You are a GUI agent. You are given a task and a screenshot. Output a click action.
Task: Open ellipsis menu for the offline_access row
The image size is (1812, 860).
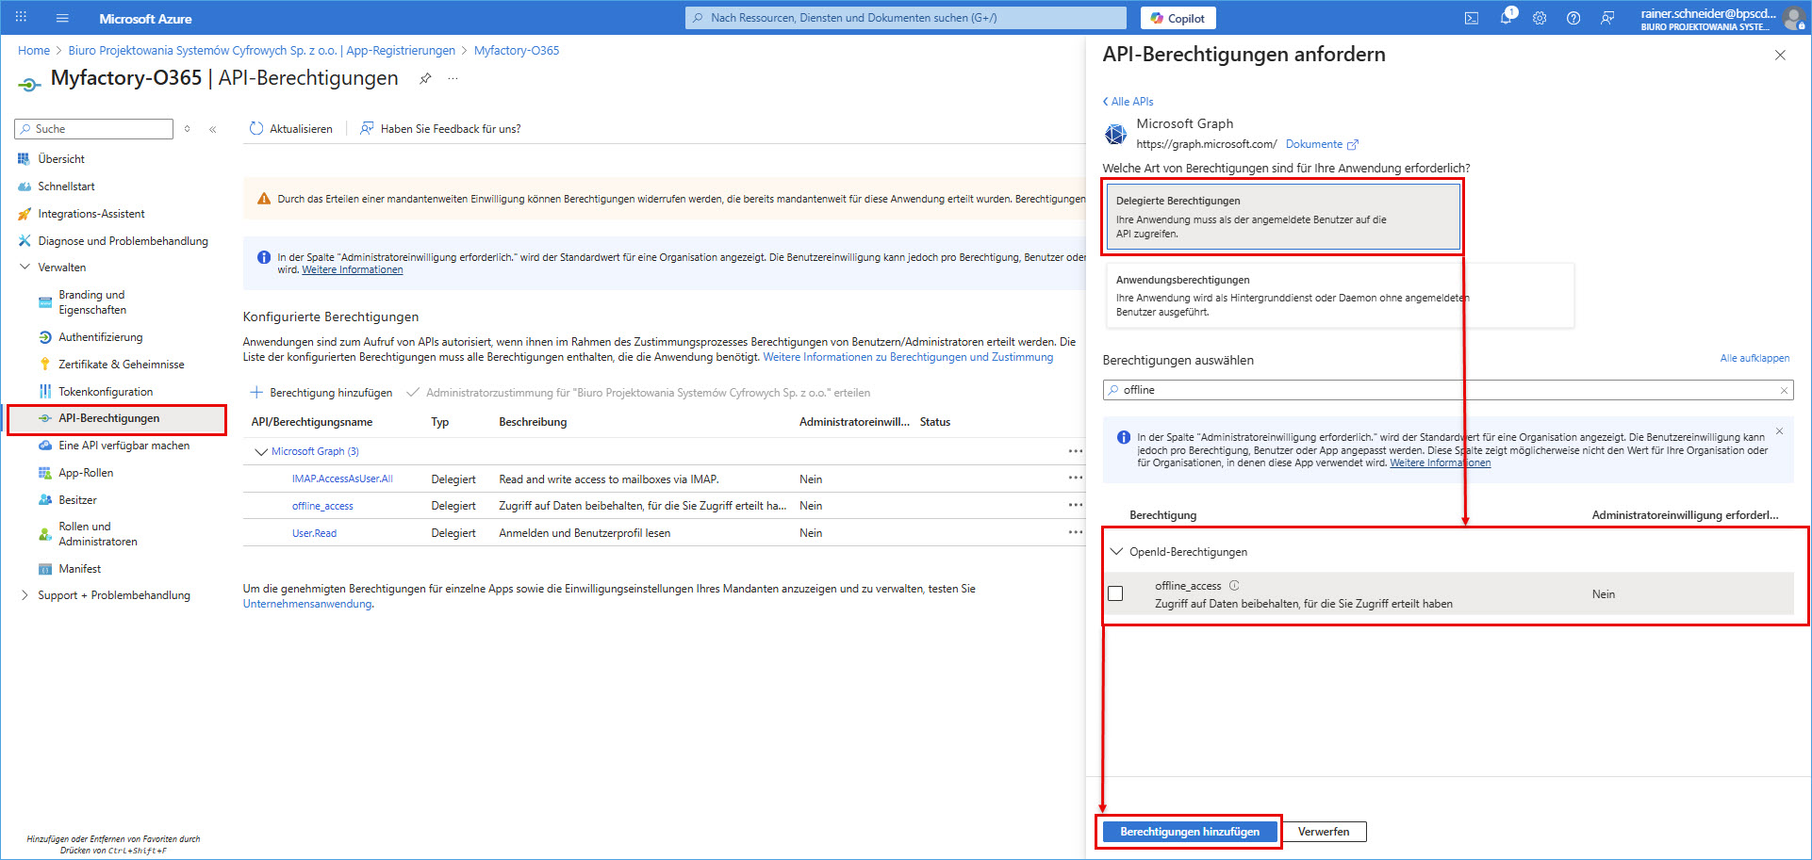coord(1076,506)
